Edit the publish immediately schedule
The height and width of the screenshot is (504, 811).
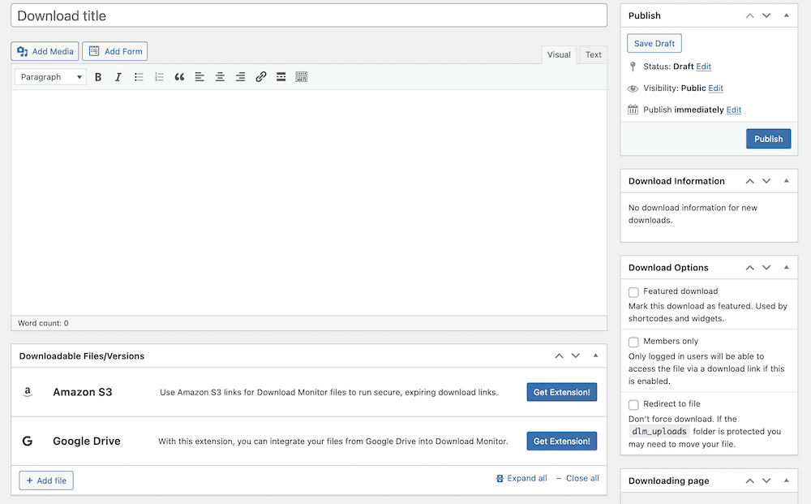pos(733,110)
